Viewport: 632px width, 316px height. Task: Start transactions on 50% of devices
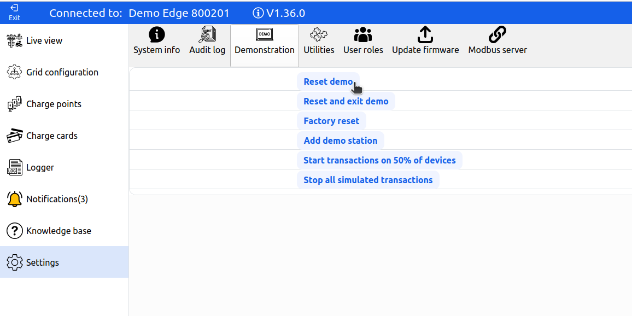click(x=379, y=160)
